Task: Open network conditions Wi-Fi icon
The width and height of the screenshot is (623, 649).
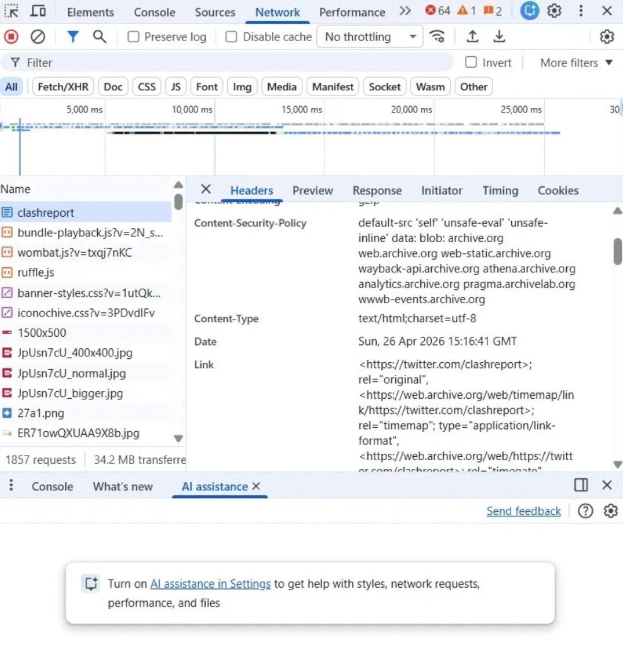Action: click(437, 37)
